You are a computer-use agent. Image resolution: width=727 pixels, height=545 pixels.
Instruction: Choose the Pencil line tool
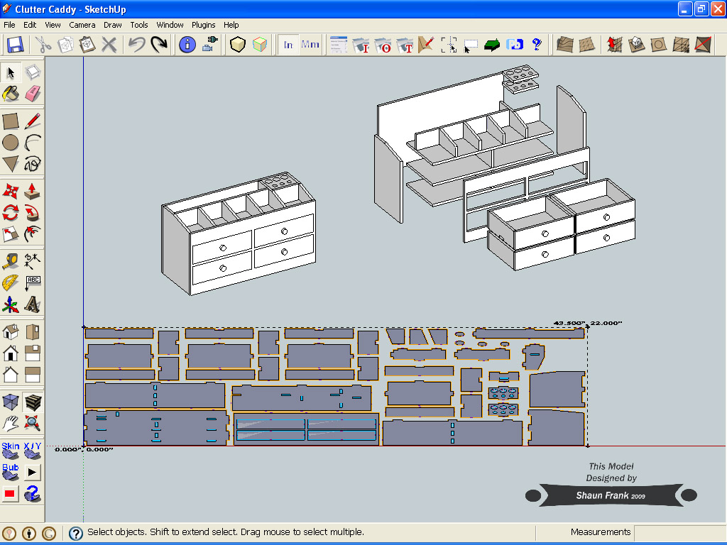pos(33,121)
